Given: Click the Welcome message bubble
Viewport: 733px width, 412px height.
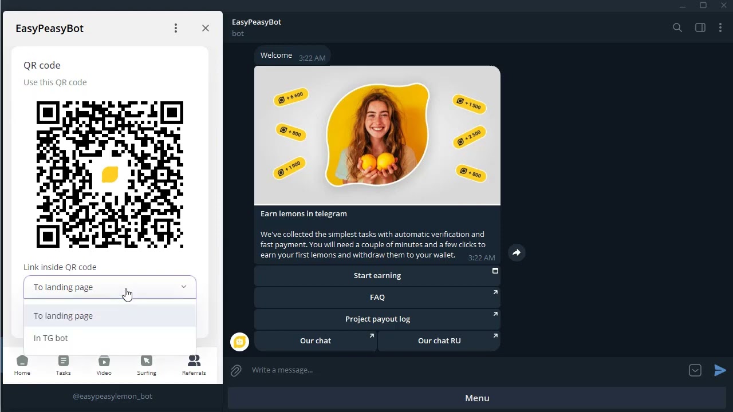Looking at the screenshot, I should [293, 56].
